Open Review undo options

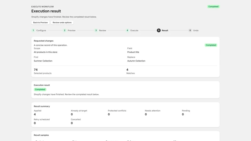[x=62, y=23]
